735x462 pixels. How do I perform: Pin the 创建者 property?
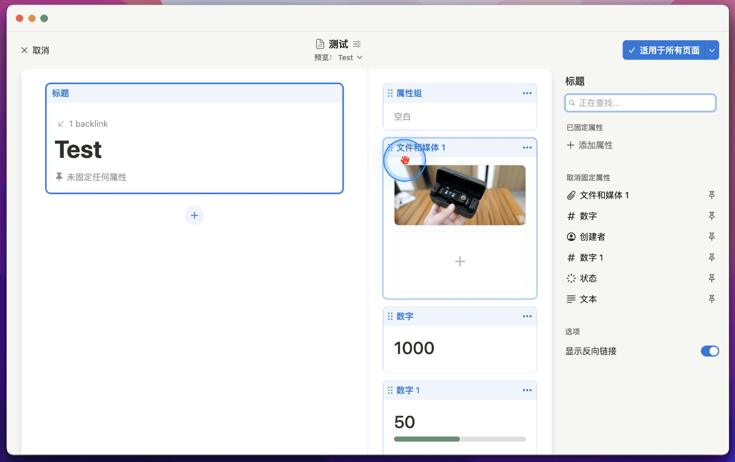coord(712,237)
